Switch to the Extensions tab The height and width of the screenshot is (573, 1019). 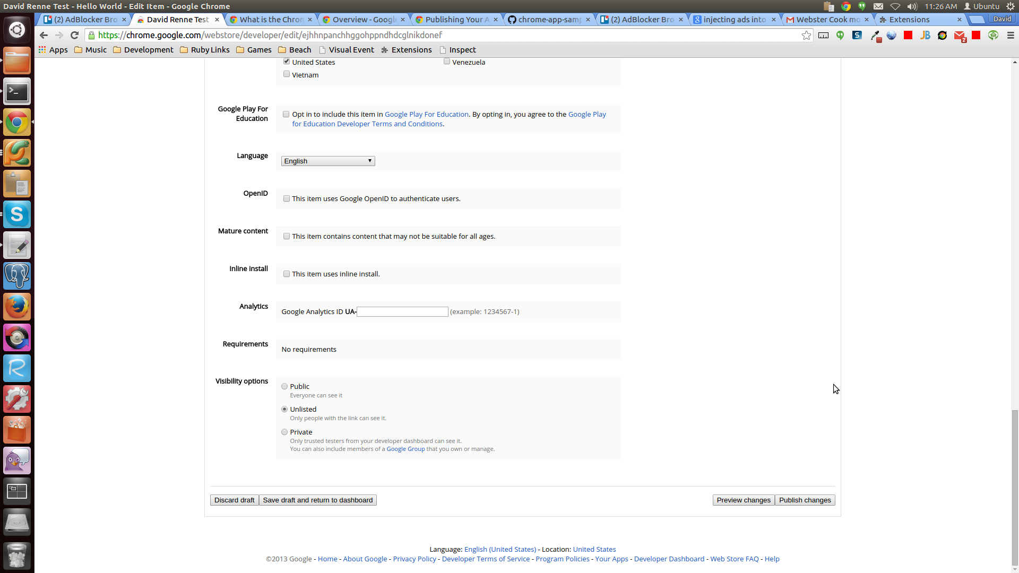click(920, 20)
